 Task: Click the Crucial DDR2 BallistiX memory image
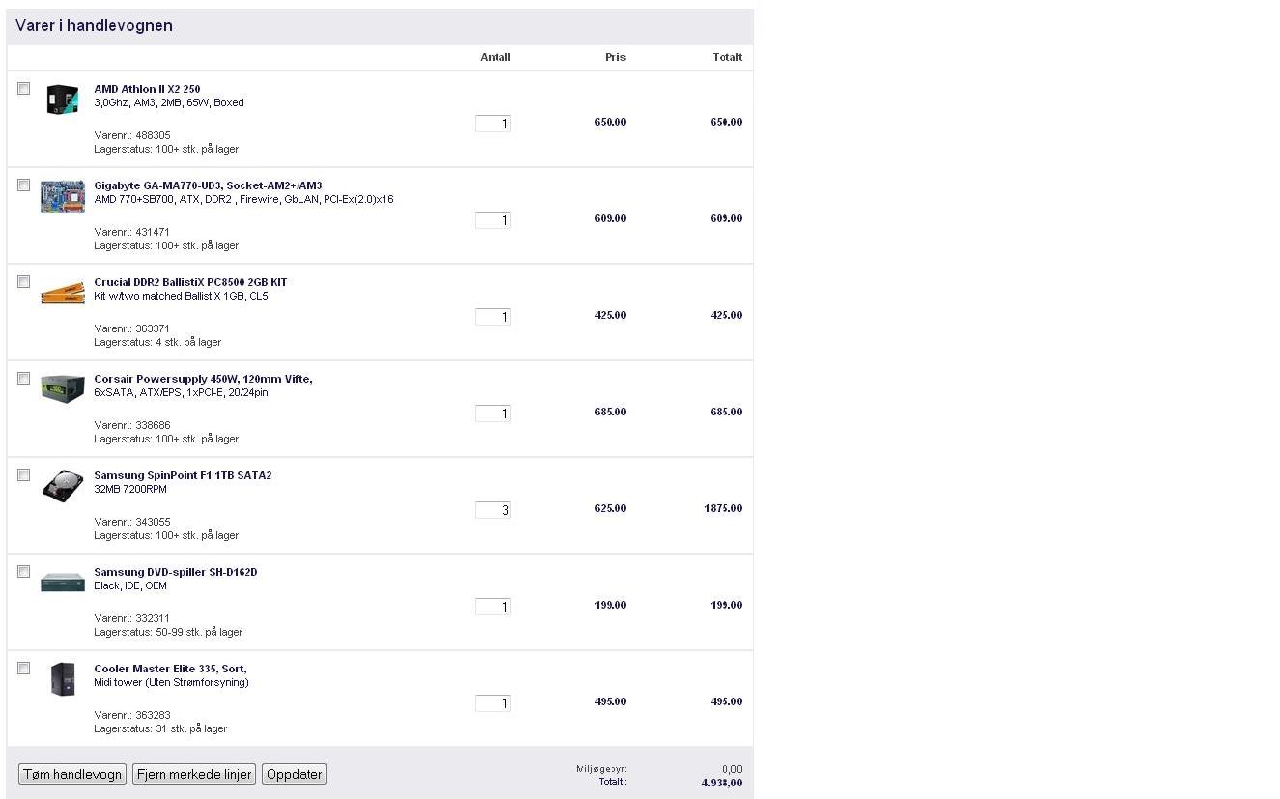click(x=62, y=293)
